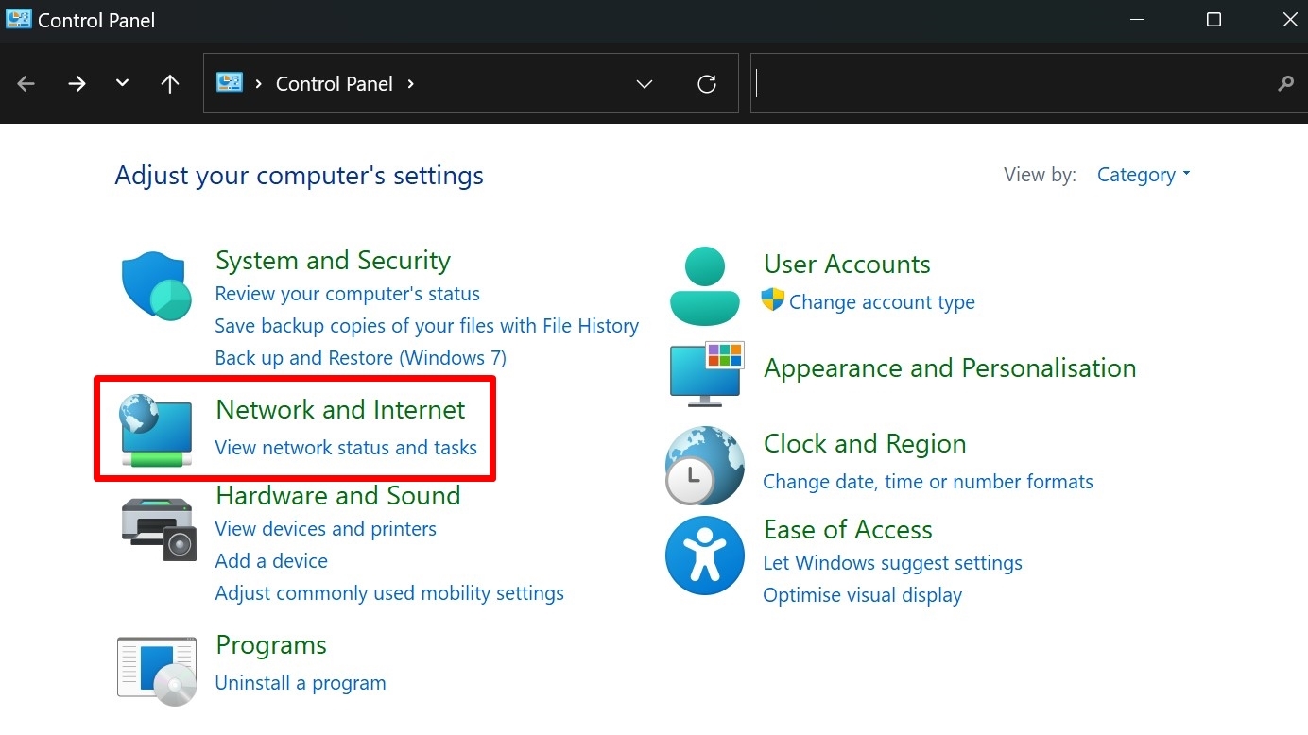1308x735 pixels.
Task: Go forward with the forward arrow
Action: (77, 84)
